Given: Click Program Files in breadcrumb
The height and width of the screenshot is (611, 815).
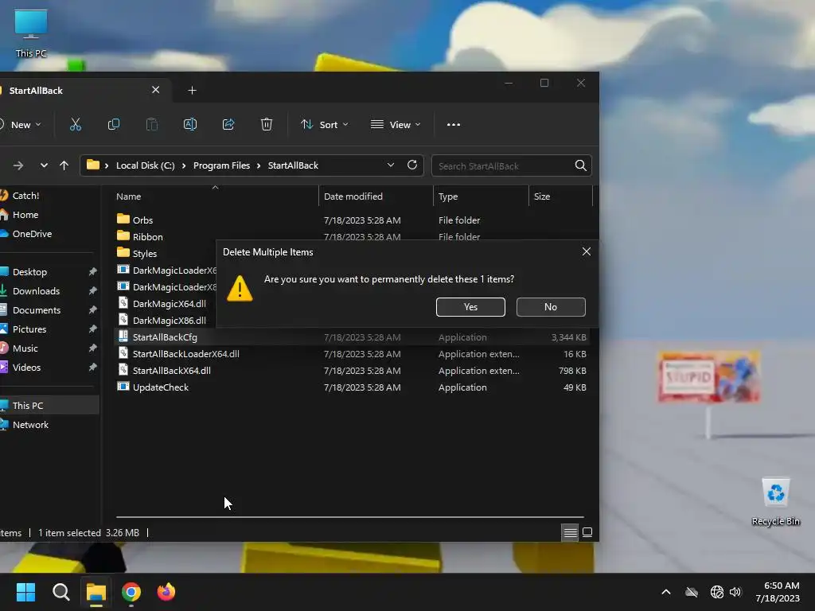Looking at the screenshot, I should (x=221, y=165).
